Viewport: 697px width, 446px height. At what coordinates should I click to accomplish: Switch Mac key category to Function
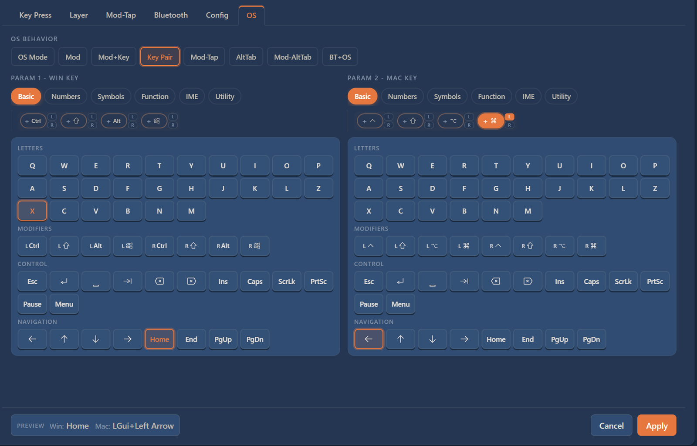coord(491,97)
